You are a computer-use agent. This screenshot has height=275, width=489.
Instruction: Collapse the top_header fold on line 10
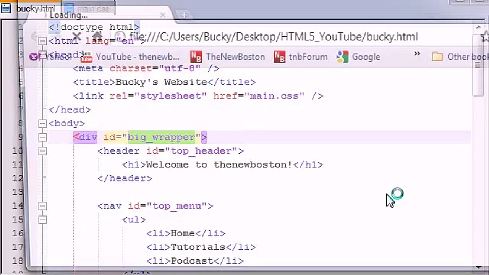tap(42, 151)
